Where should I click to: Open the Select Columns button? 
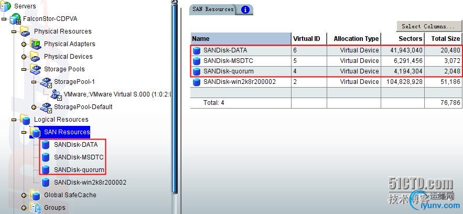click(x=428, y=26)
